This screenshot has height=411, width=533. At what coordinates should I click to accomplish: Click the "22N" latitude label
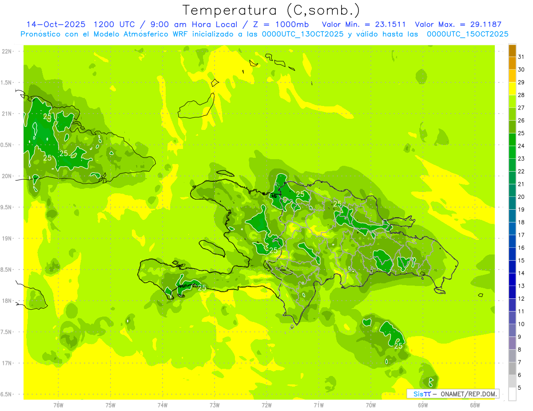pyautogui.click(x=8, y=51)
